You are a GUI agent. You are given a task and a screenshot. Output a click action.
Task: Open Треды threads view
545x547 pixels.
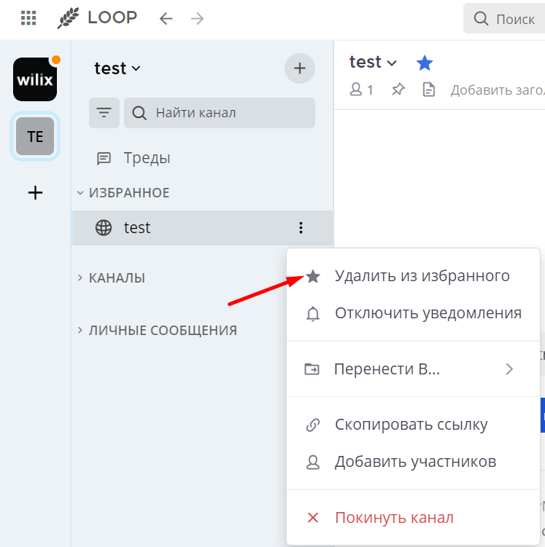click(202, 158)
